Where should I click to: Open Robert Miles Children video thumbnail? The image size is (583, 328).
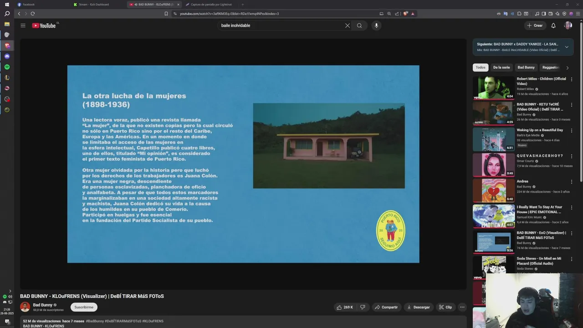point(494,88)
